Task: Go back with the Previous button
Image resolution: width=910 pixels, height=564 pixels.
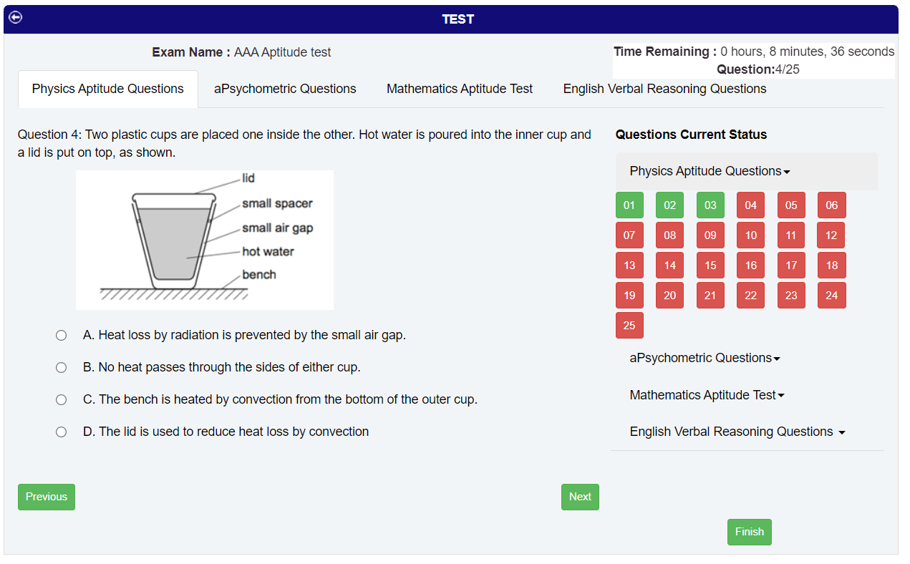Action: pyautogui.click(x=47, y=497)
